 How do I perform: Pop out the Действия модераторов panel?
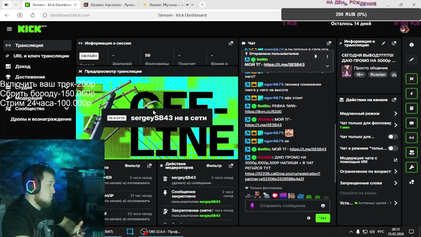pos(231,166)
